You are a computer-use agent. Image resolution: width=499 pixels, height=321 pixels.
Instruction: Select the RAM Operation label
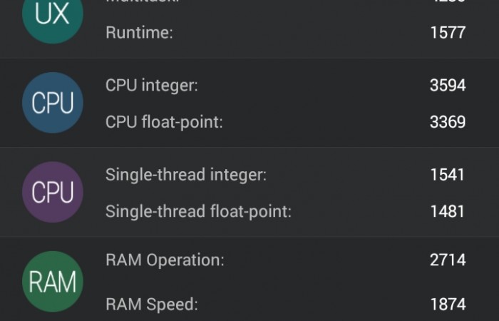click(165, 260)
